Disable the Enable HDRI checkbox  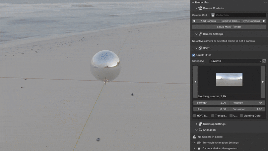[194, 55]
